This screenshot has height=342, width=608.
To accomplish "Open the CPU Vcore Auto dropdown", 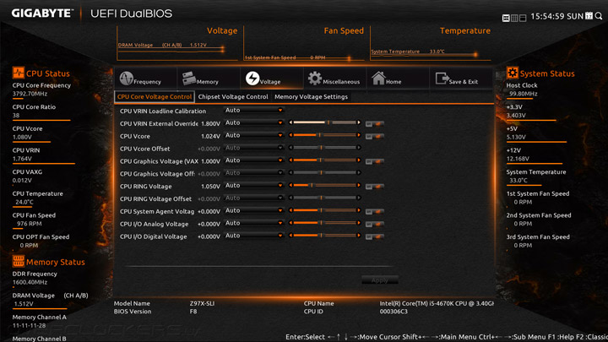I will [253, 135].
